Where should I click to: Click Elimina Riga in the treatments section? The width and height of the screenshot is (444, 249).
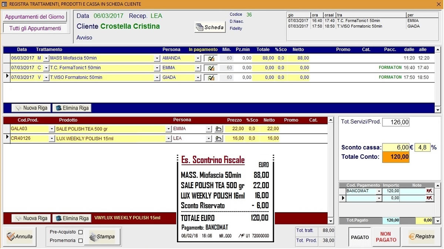[x=72, y=108]
